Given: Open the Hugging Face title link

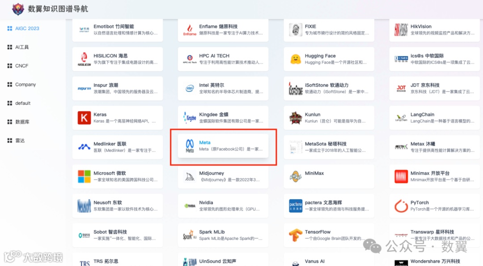Looking at the screenshot, I should tap(320, 56).
